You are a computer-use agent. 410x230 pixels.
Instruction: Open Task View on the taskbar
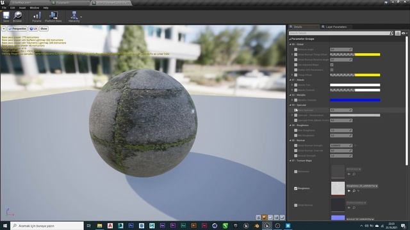pos(88,226)
